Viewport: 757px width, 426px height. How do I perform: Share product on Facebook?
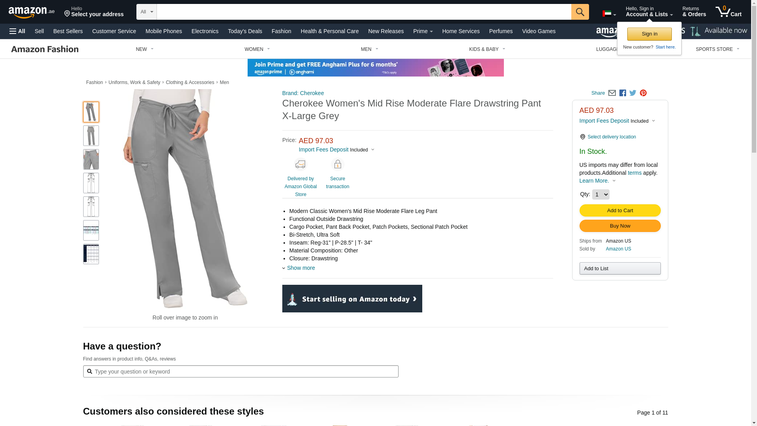[x=623, y=93]
